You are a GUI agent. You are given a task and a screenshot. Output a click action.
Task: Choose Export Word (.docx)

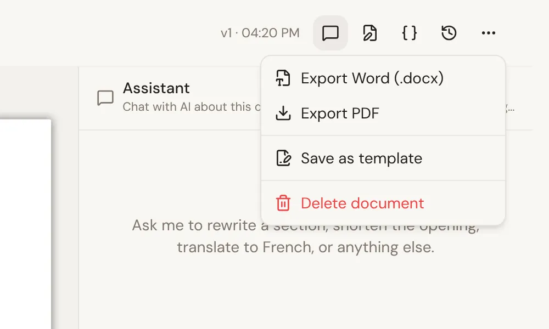[x=383, y=78]
